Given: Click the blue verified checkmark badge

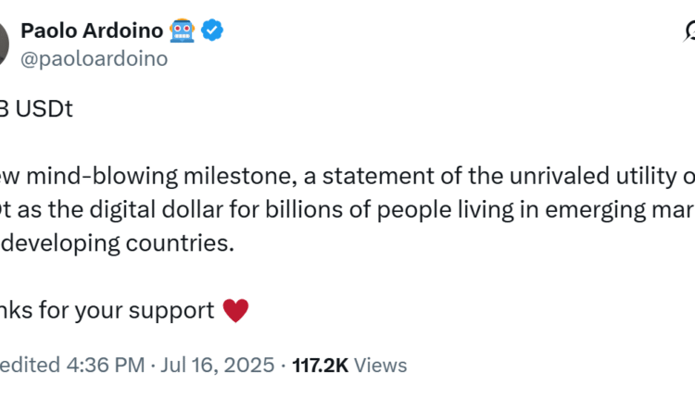Looking at the screenshot, I should tap(213, 31).
